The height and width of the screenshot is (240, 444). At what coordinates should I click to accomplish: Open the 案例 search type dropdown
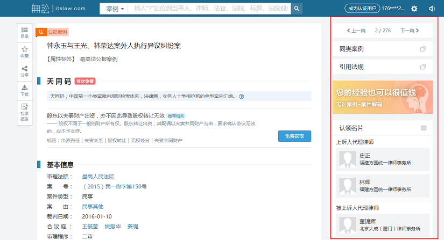pos(115,9)
